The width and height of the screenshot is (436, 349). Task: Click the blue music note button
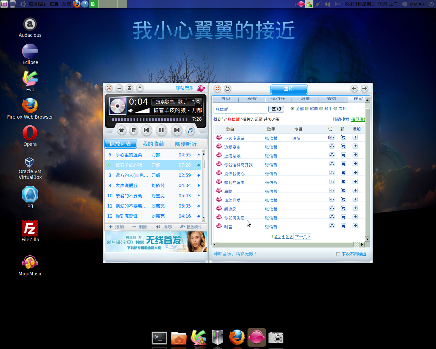[190, 130]
